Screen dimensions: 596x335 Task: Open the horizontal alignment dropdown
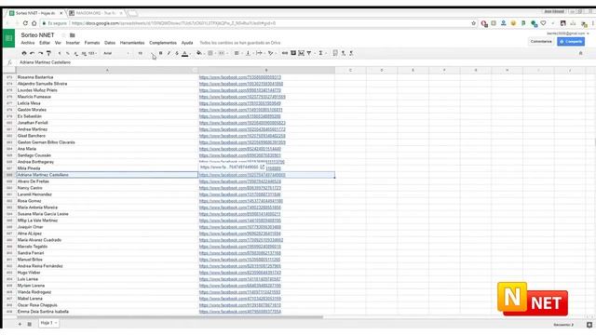(237, 53)
